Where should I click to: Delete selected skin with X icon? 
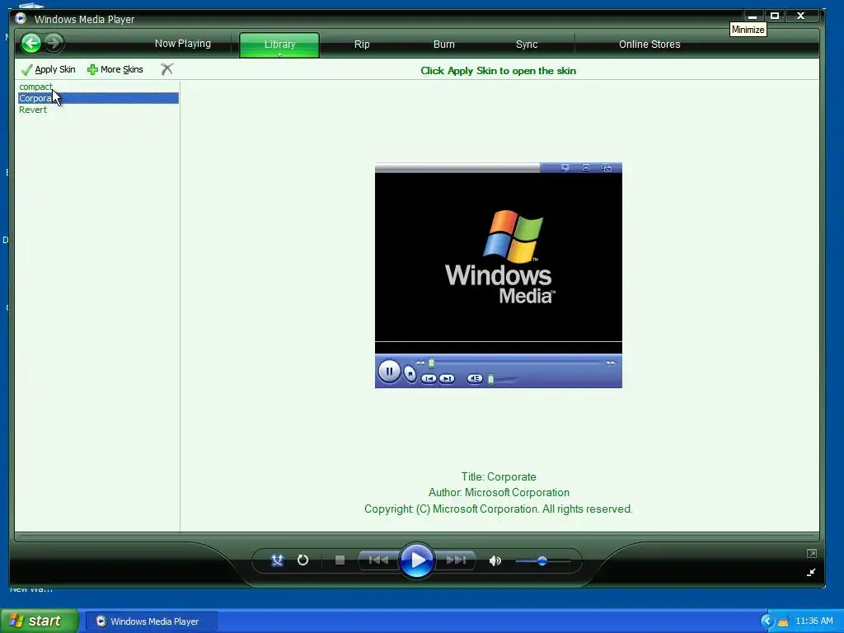(x=166, y=69)
